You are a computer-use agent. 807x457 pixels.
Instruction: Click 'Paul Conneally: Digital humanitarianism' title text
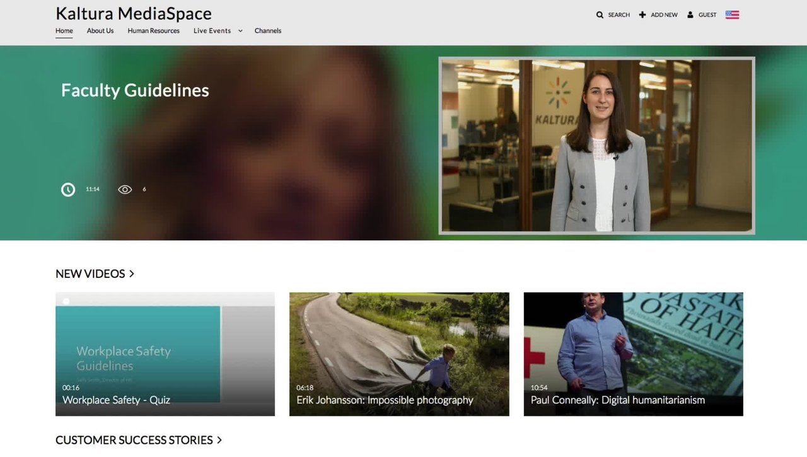coord(618,400)
